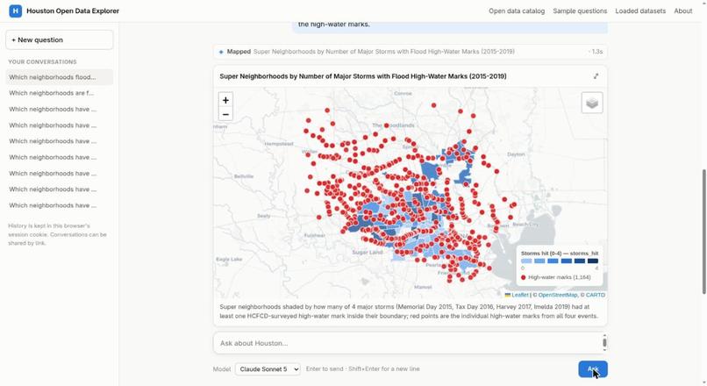The image size is (707, 386).
Task: Click the 'Hempstead' map label
Action: (279, 144)
